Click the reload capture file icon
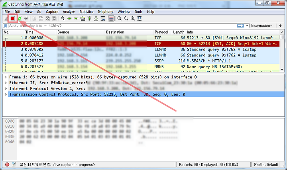This screenshot has width=287, height=170. tap(54, 18)
